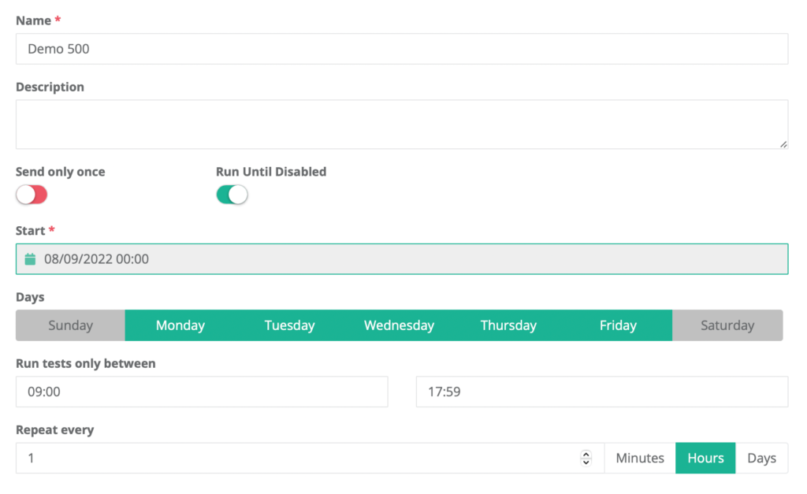Enable Sunday in the Days selector
Screen dimensions: 807x494
pos(70,325)
